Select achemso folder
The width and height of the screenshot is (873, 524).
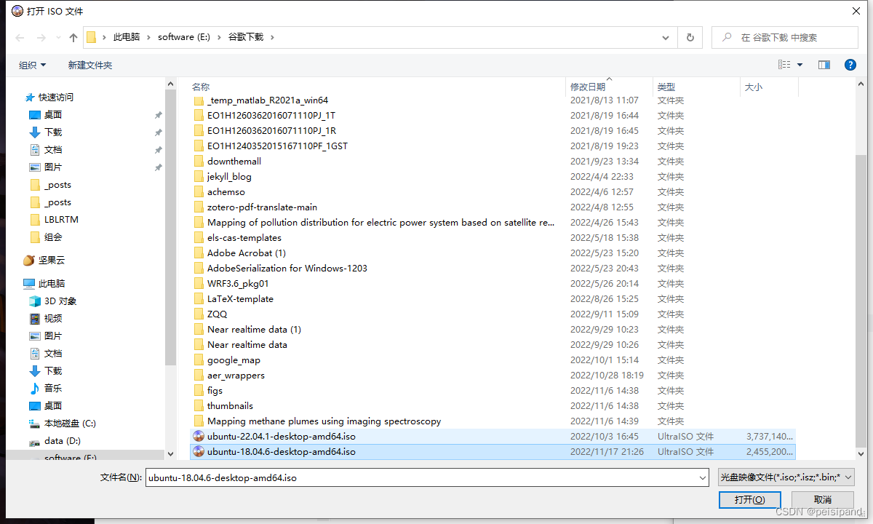tap(226, 192)
